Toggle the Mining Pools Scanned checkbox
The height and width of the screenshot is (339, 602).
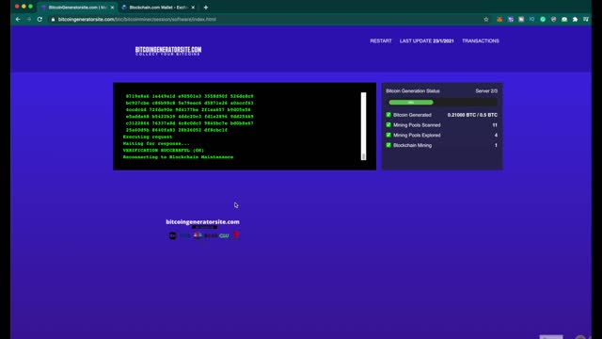point(388,125)
